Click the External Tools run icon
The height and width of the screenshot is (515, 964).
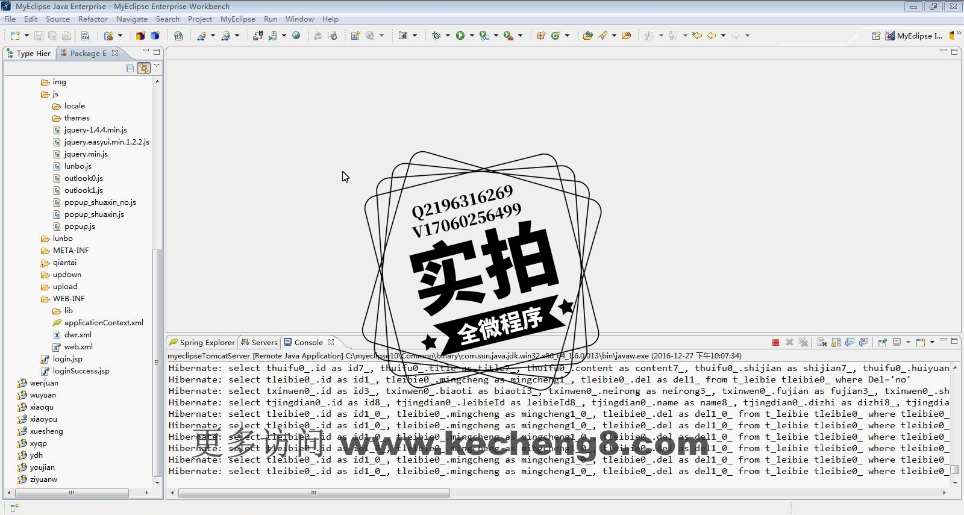point(508,36)
